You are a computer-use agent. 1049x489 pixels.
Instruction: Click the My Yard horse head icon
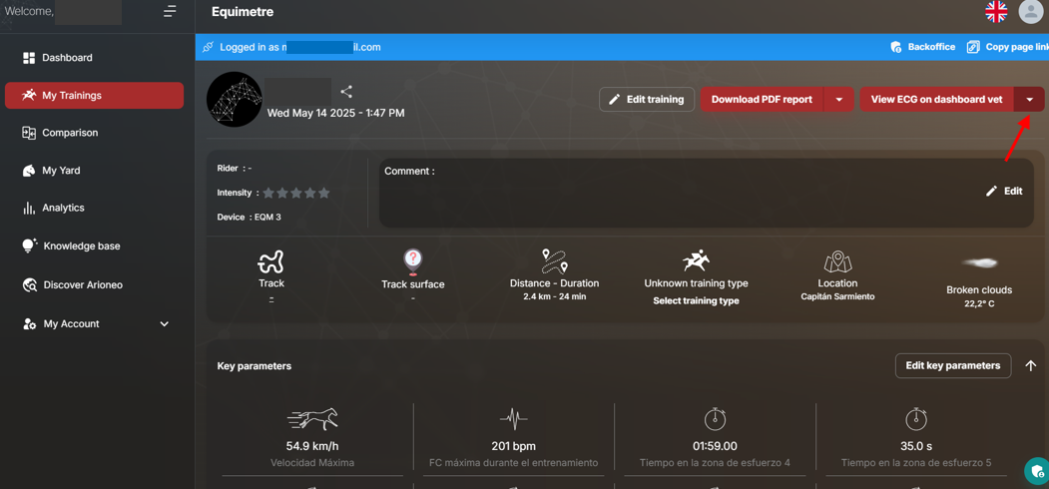[29, 171]
